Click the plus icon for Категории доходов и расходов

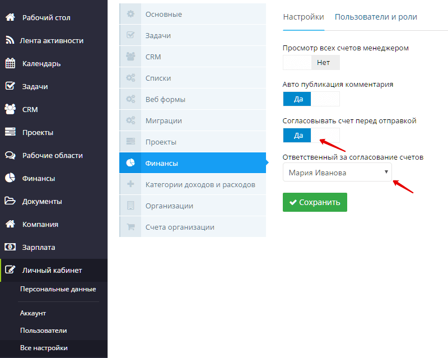[130, 184]
